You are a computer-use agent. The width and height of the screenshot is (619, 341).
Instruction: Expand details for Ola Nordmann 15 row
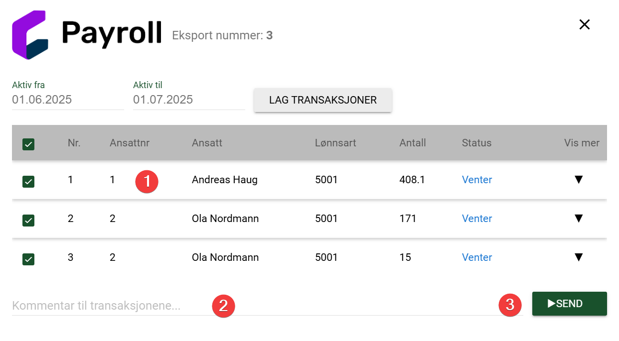click(x=579, y=257)
